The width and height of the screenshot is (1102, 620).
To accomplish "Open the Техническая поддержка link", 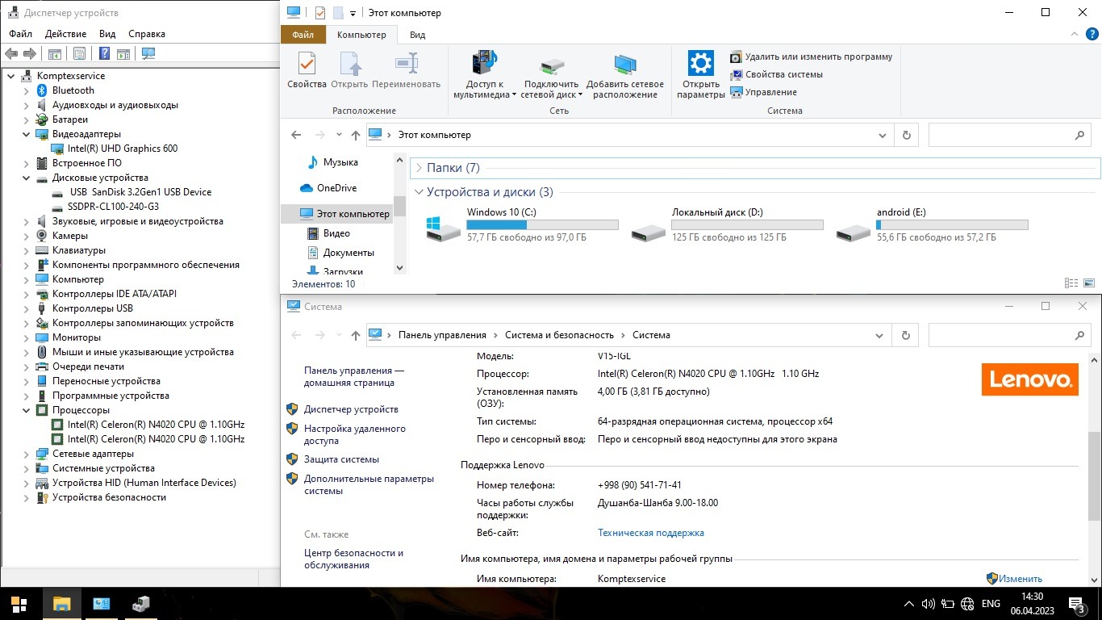I will pos(650,532).
